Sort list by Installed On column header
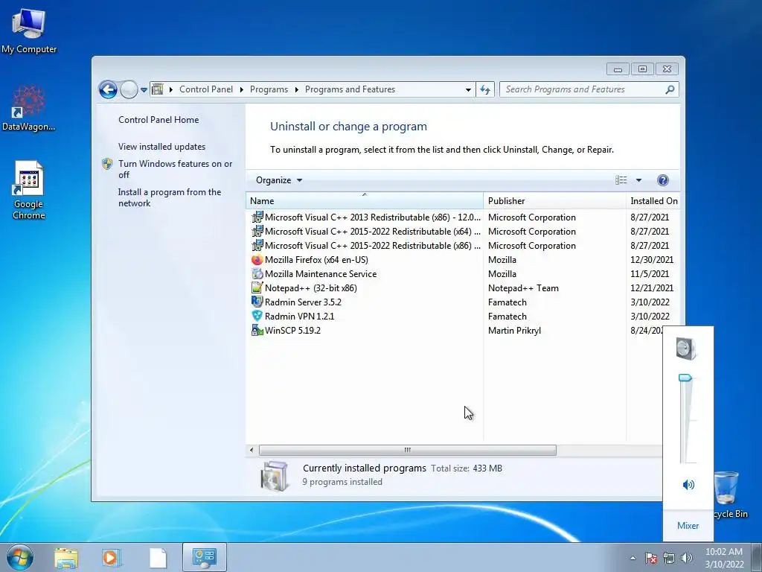Image resolution: width=762 pixels, height=572 pixels. (x=653, y=201)
